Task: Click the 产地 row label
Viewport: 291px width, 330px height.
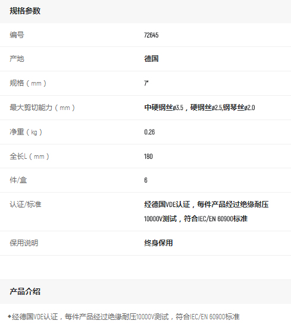Action: click(x=17, y=58)
